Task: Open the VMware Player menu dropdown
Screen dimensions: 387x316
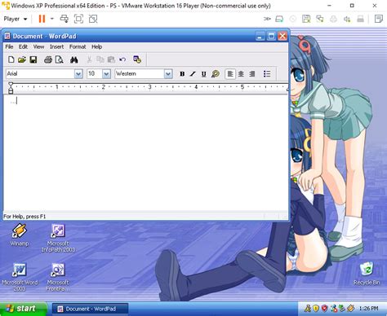Action: click(16, 19)
